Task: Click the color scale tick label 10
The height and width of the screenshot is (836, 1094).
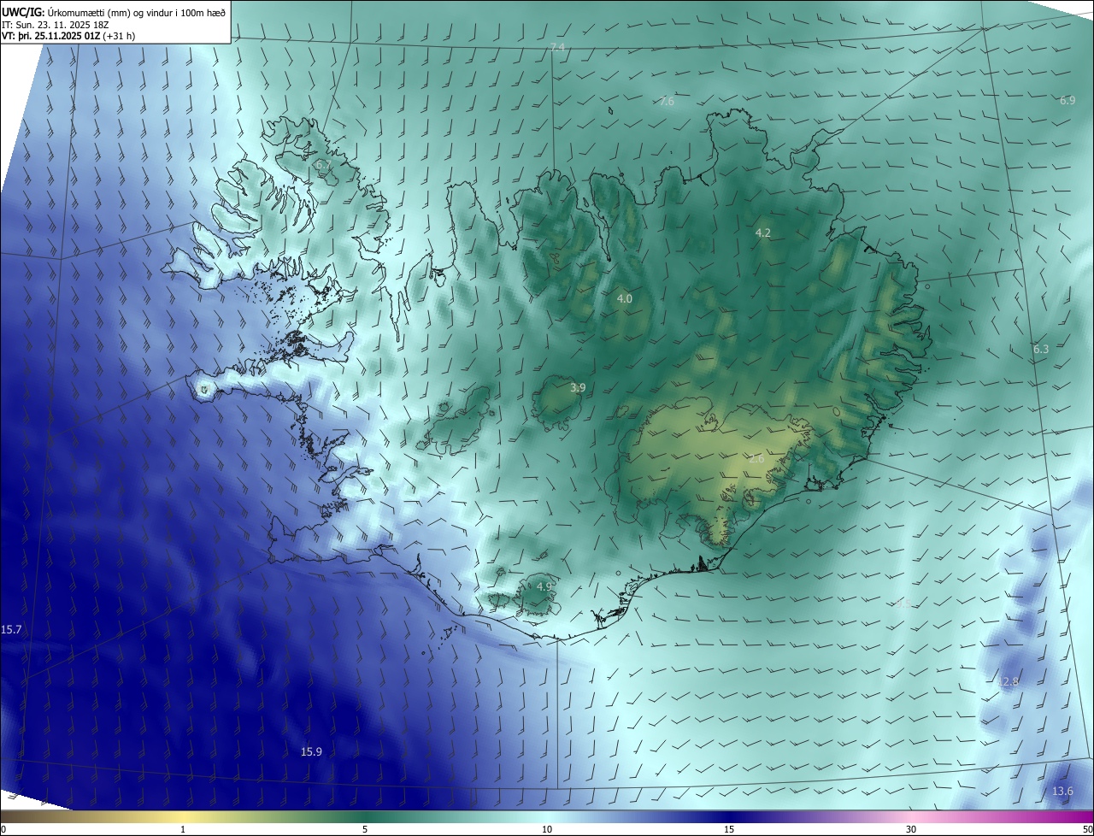Action: coord(547,829)
